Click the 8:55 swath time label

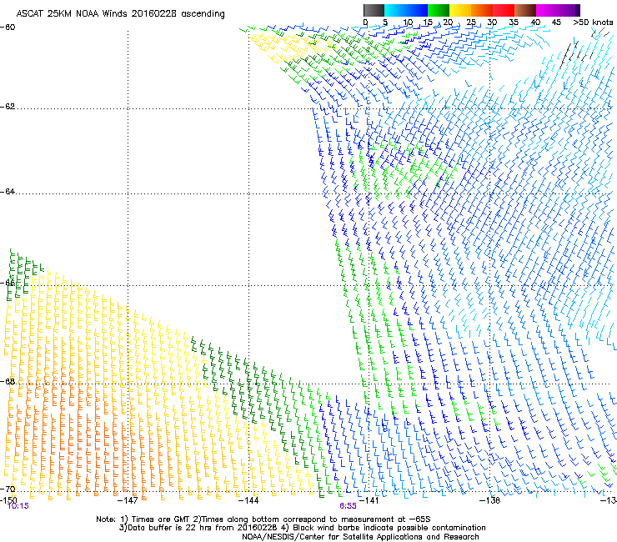349,506
